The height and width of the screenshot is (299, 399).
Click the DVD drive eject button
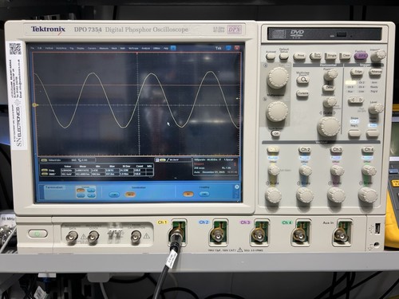click(x=341, y=34)
